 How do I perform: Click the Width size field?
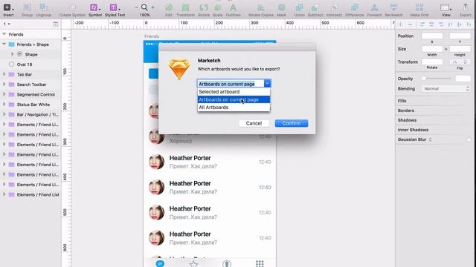point(432,49)
